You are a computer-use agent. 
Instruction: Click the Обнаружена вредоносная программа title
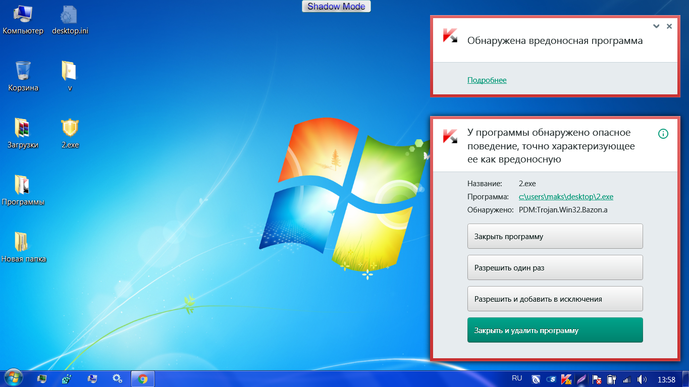pos(555,41)
